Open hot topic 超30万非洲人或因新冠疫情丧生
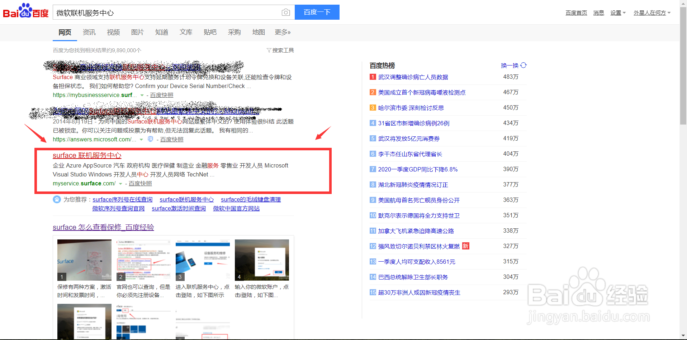 coord(419,292)
